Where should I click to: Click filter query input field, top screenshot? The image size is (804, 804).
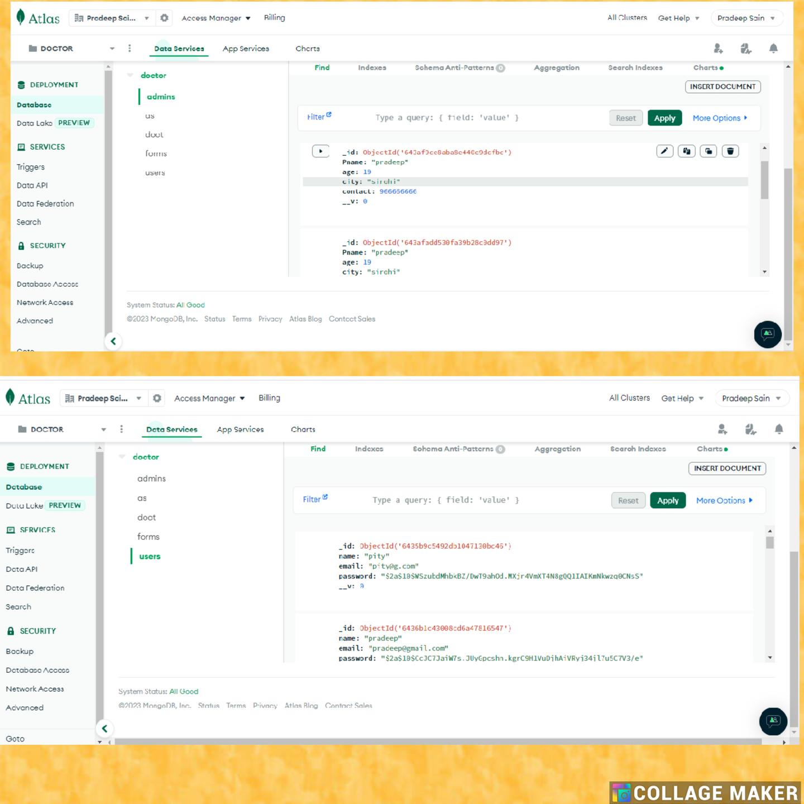(x=486, y=118)
